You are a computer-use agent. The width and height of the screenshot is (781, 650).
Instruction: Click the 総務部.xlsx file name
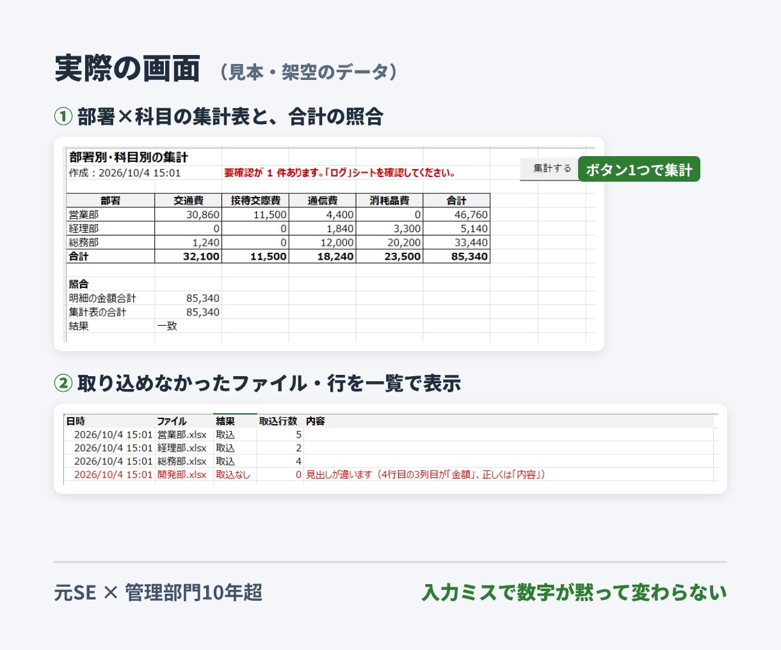coord(182,461)
